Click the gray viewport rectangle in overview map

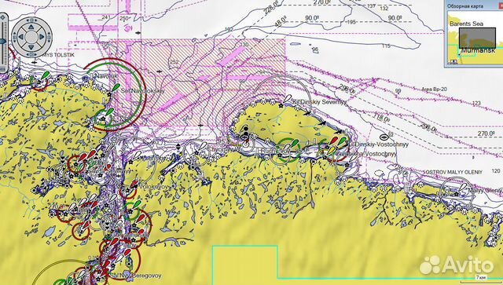(477, 38)
